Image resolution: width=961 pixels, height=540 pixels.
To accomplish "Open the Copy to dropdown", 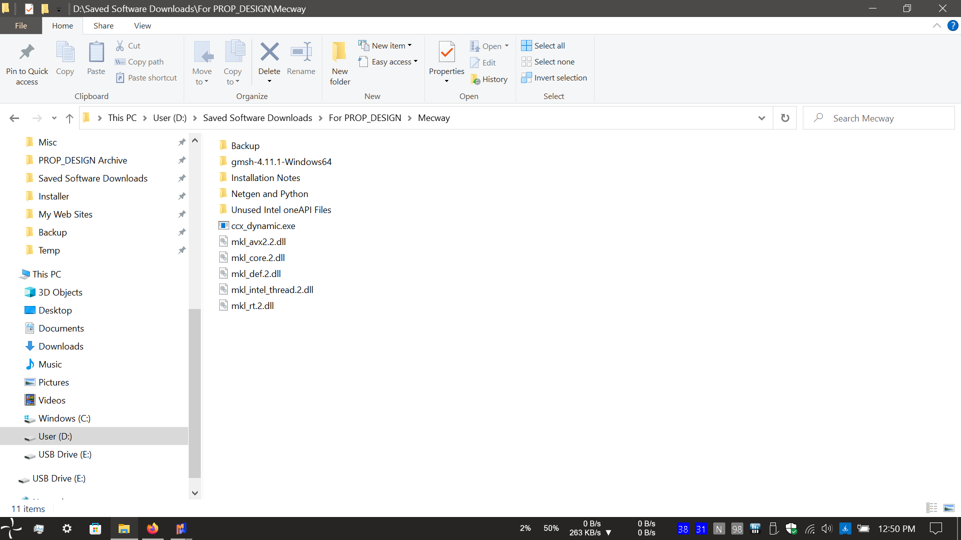I will tap(233, 63).
